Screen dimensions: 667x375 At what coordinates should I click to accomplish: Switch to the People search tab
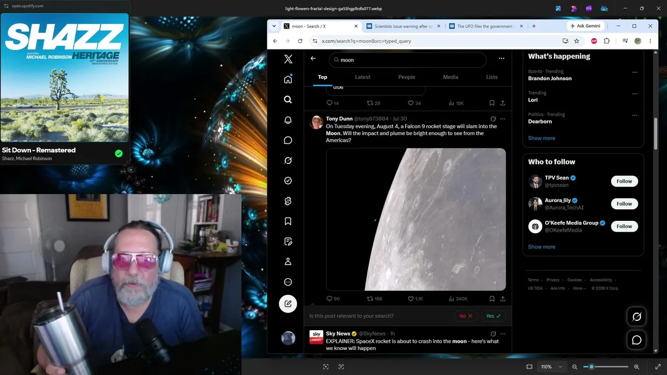[x=407, y=77]
